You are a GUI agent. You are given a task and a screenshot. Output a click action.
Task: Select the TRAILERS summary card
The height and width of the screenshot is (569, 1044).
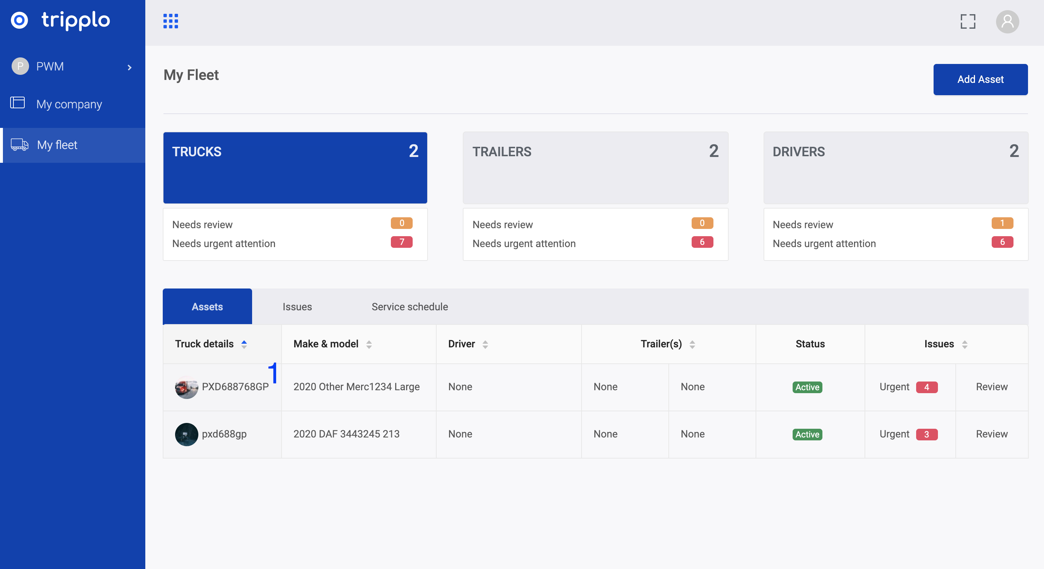point(595,168)
